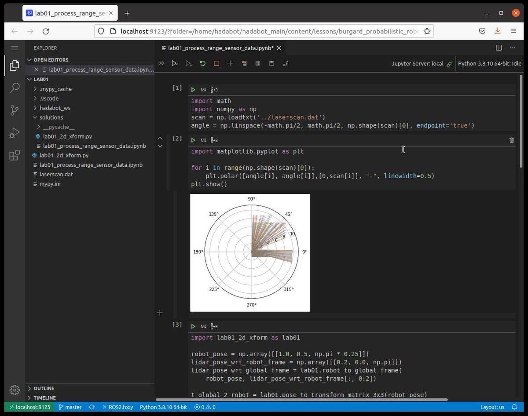Image resolution: width=528 pixels, height=416 pixels.
Task: Synchronize changes in status bar
Action: click(x=92, y=407)
